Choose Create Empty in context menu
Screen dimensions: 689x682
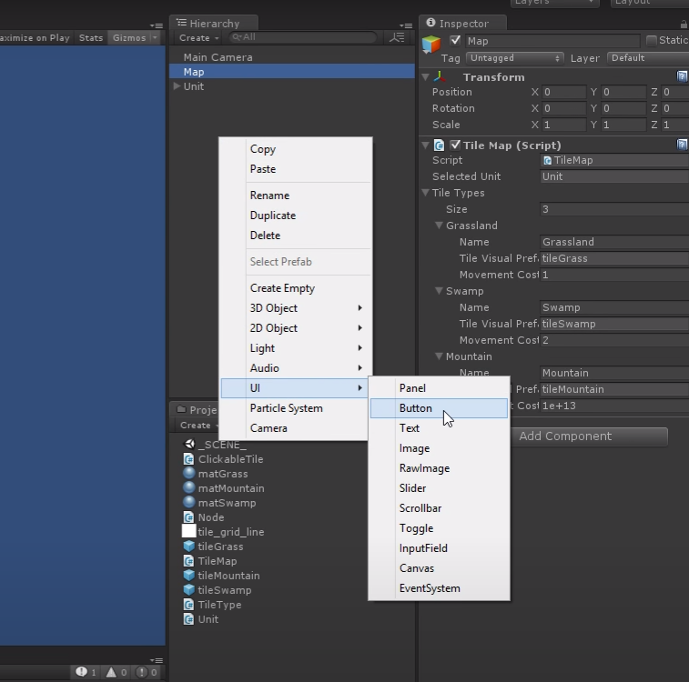[296, 288]
